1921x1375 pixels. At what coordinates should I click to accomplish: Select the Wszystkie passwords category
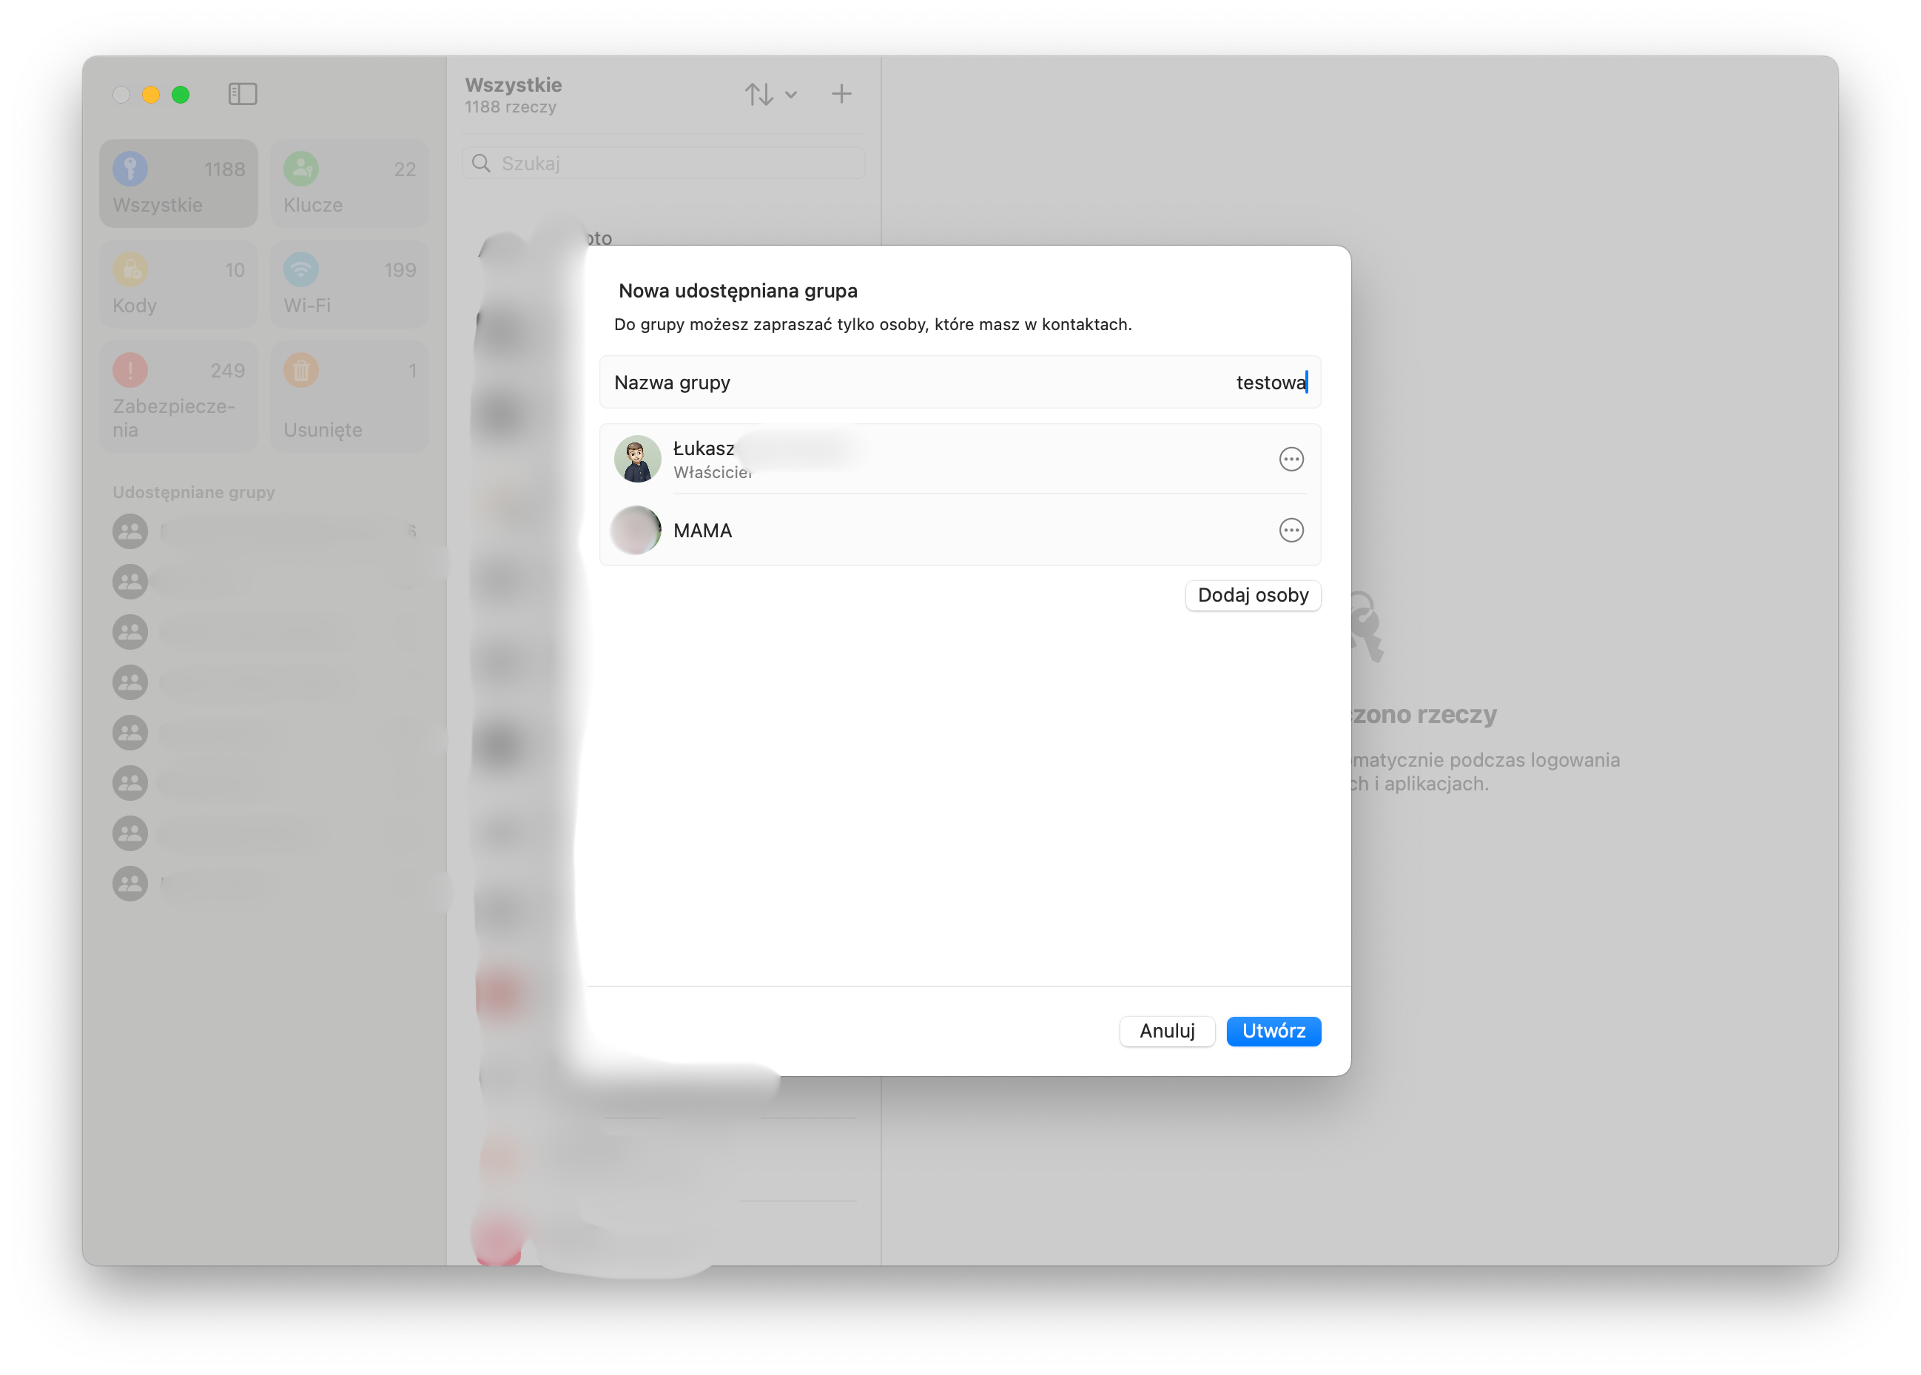point(178,184)
